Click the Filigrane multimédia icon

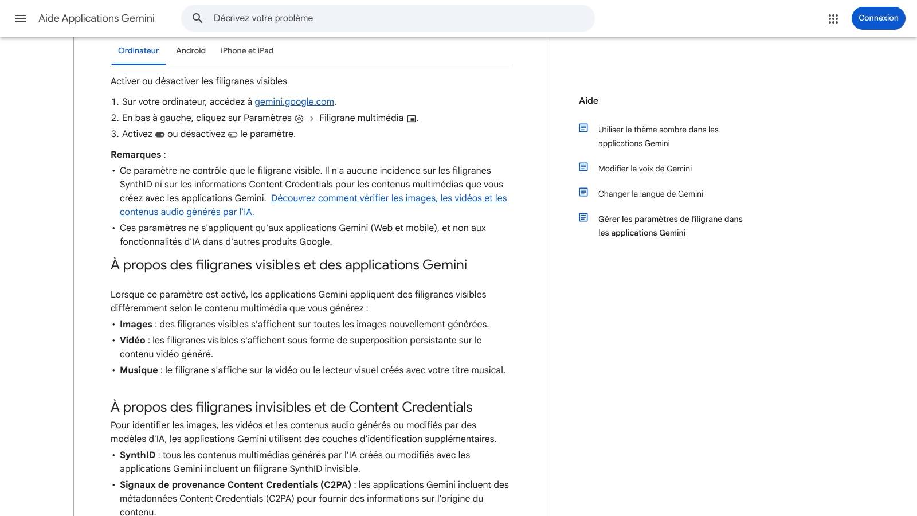pos(412,119)
